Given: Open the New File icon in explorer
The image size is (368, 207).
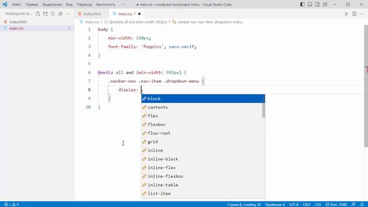Looking at the screenshot, I should point(38,14).
